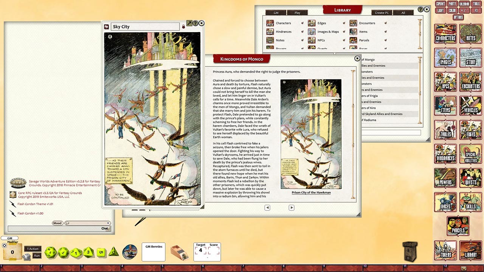
Task: Click the Color button in top toolbar
Action: [452, 11]
